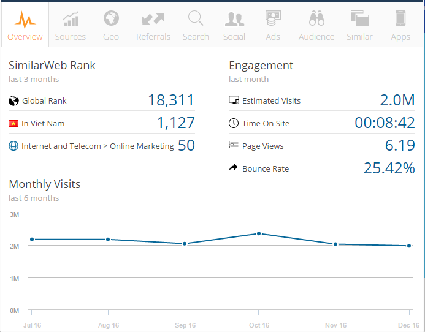Screen dimensions: 425x332
Task: Open the Social tab label
Action: coord(234,37)
